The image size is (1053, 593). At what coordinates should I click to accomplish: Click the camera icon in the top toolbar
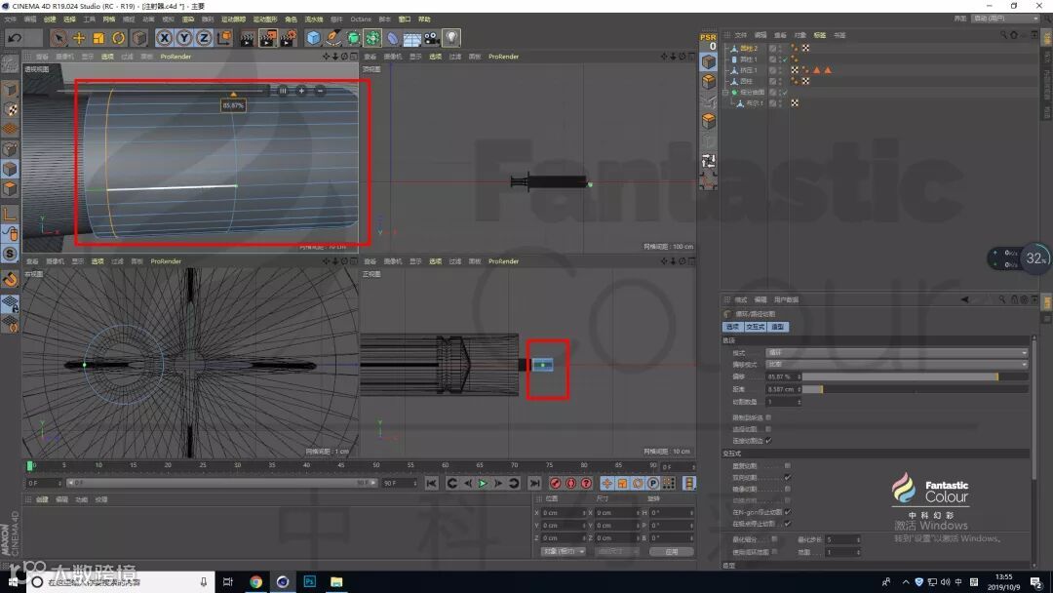[431, 38]
